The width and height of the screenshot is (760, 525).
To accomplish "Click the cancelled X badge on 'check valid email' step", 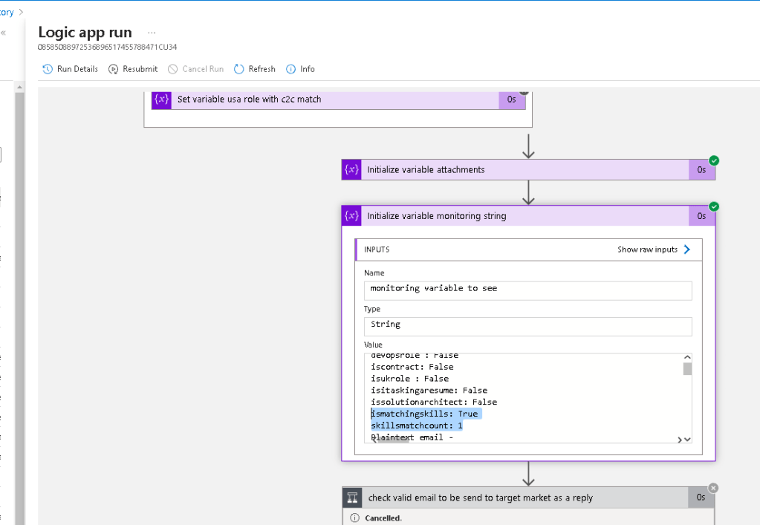I will point(713,488).
